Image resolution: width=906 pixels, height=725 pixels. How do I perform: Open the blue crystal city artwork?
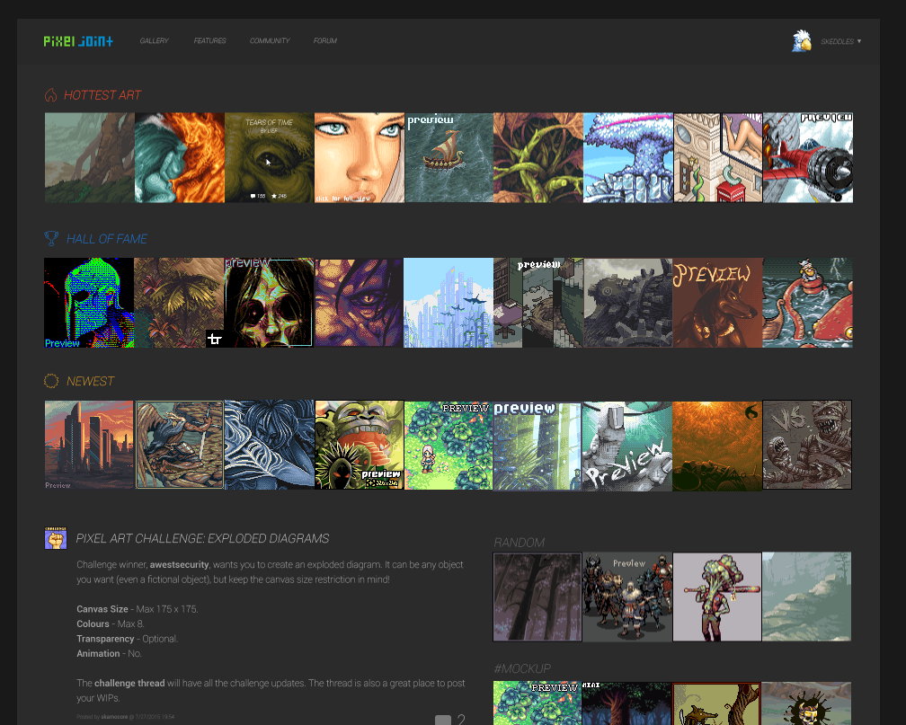click(x=449, y=303)
